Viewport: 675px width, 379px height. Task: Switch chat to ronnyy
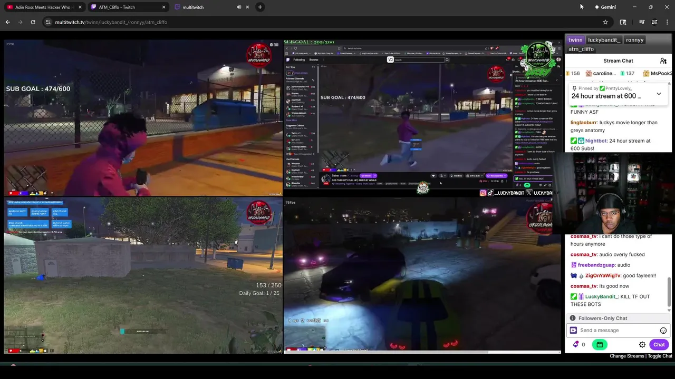click(x=634, y=40)
